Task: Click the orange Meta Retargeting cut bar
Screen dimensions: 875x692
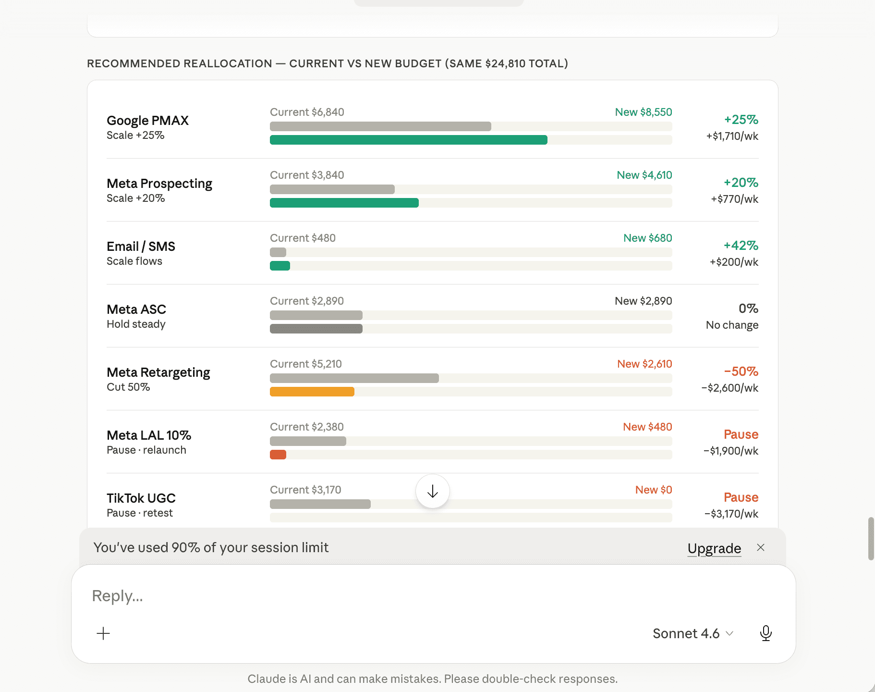Action: [x=312, y=392]
